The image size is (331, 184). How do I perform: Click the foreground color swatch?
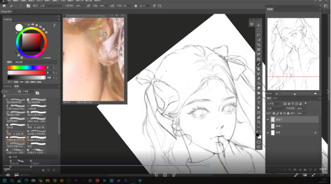pyautogui.click(x=257, y=135)
